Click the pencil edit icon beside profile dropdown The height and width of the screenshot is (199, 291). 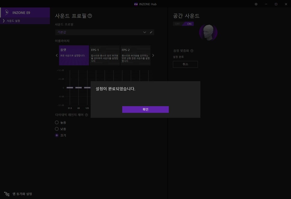(x=151, y=32)
